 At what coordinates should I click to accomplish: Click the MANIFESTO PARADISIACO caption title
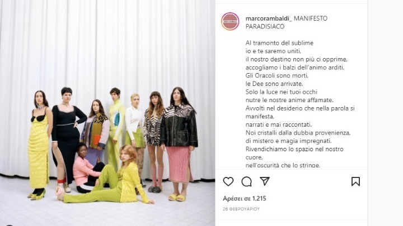[287, 22]
